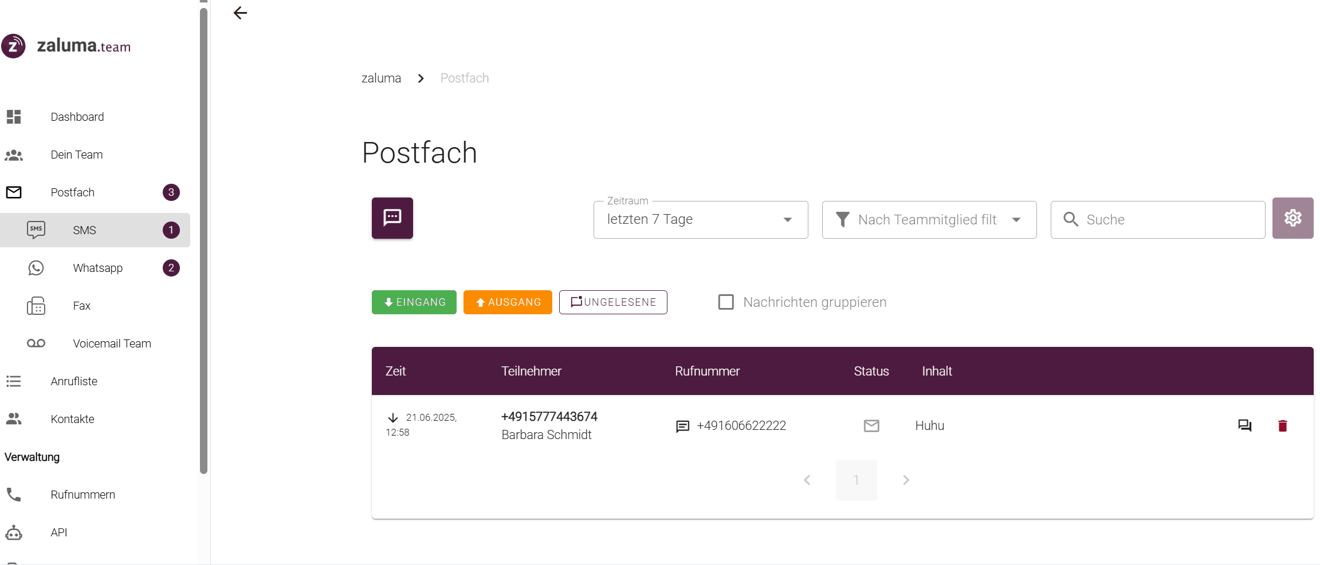Click the Inhalt column header
Viewport: 1320px width, 565px height.
tap(937, 372)
